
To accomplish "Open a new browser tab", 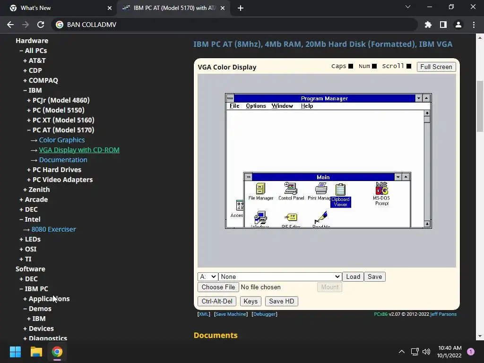I will 241,8.
